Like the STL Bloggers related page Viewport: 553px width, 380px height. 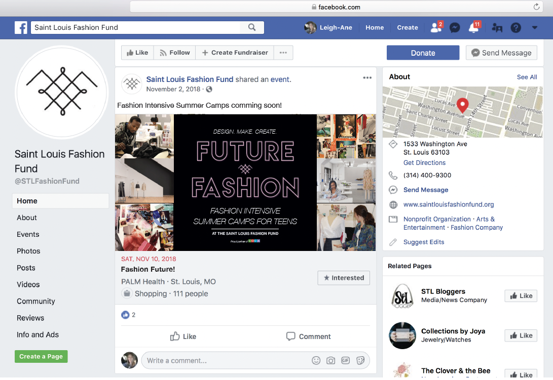tap(521, 296)
